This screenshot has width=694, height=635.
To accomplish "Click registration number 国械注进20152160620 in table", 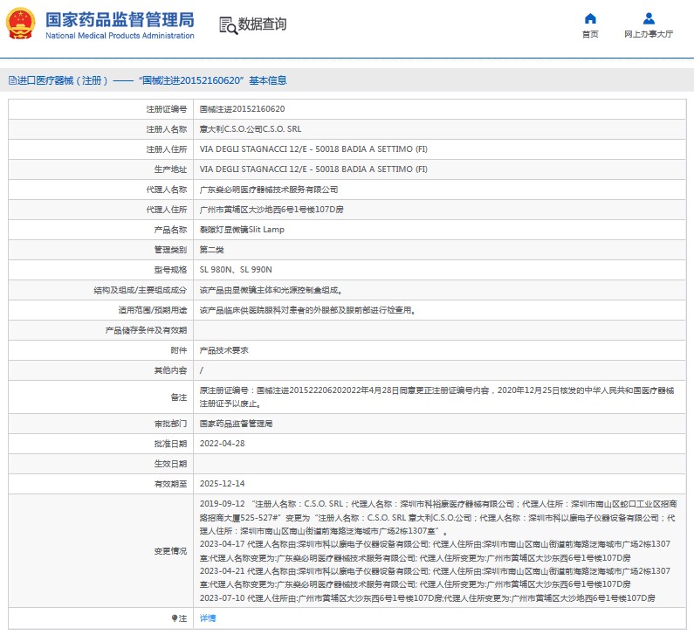I will pyautogui.click(x=242, y=109).
